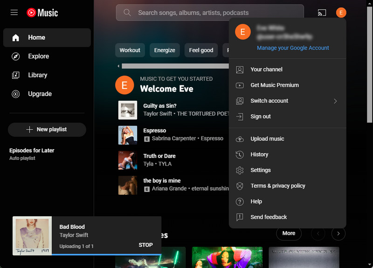373x268 pixels.
Task: Click the large E avatar in account popup
Action: (x=242, y=32)
